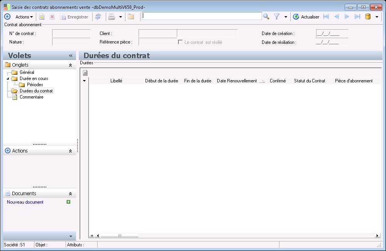Click the red delete record icon
Viewport: 386px width, 251px height.
click(52, 17)
